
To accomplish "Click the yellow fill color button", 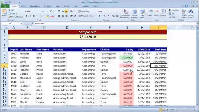I will pos(48,16).
